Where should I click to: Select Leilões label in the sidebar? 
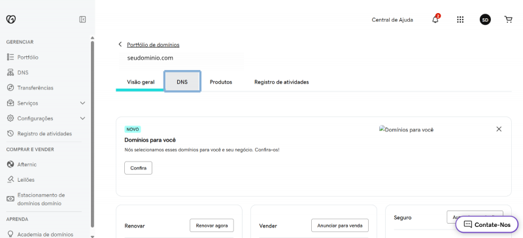(26, 180)
